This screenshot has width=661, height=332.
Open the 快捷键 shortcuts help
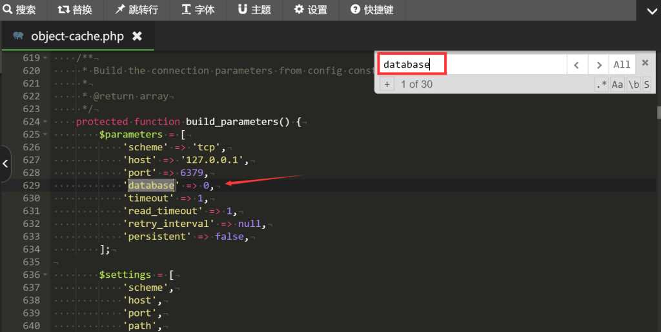coord(372,10)
